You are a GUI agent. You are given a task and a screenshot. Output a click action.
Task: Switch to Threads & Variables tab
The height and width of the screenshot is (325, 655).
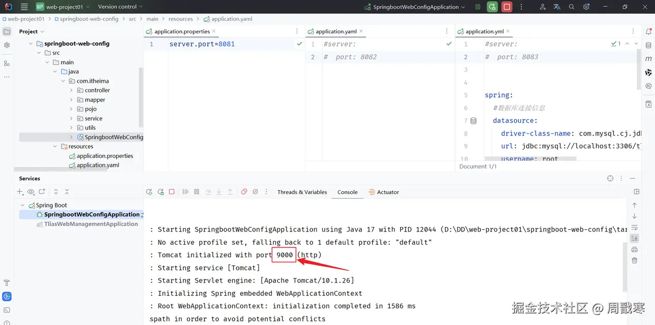(302, 192)
